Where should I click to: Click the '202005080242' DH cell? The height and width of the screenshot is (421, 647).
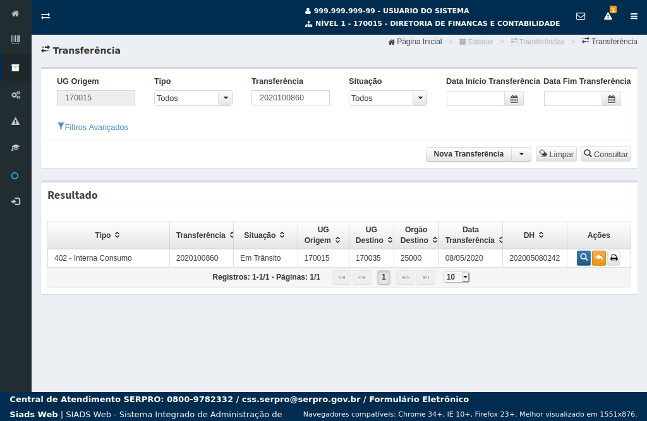[535, 258]
